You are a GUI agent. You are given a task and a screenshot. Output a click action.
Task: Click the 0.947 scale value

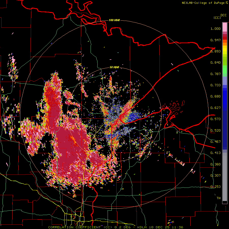click(x=216, y=40)
